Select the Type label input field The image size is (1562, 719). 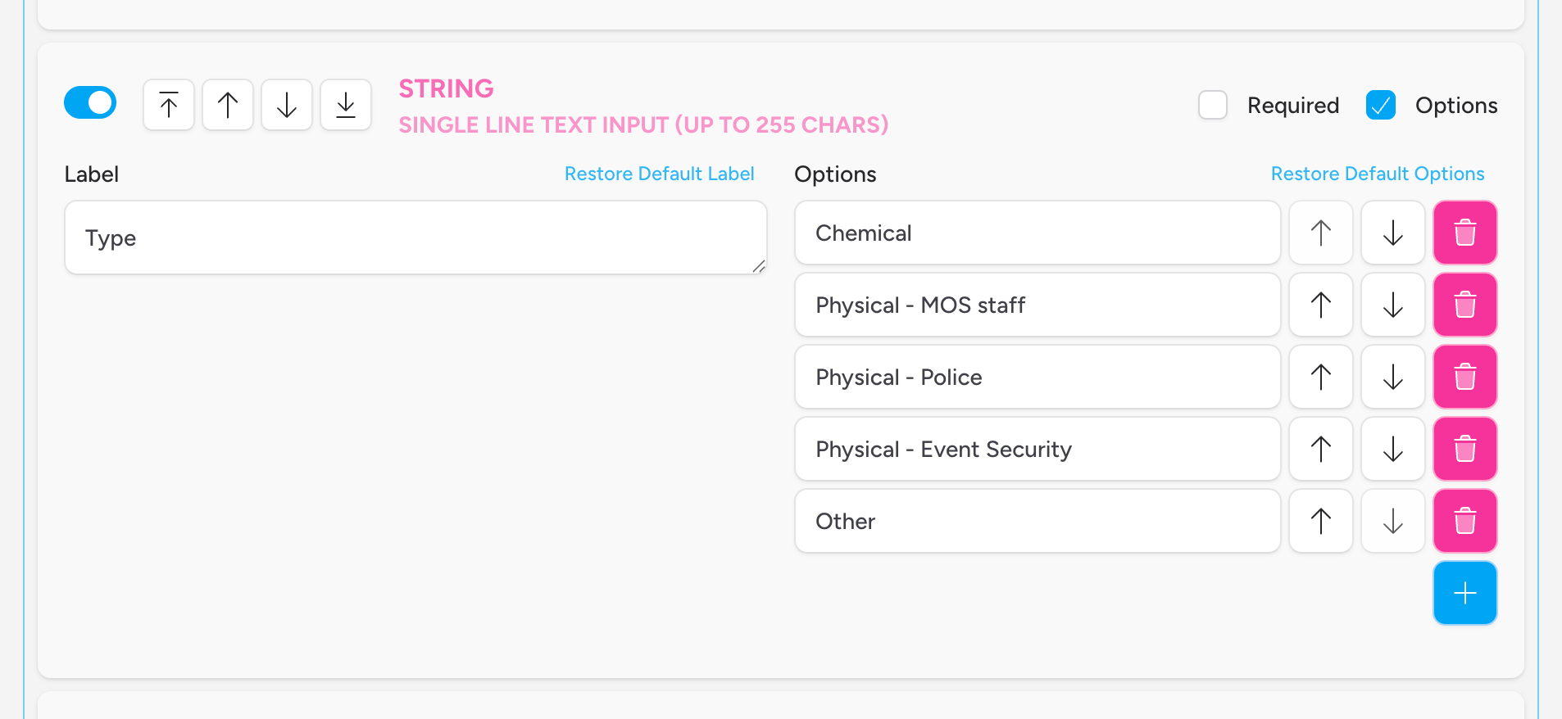click(x=415, y=237)
